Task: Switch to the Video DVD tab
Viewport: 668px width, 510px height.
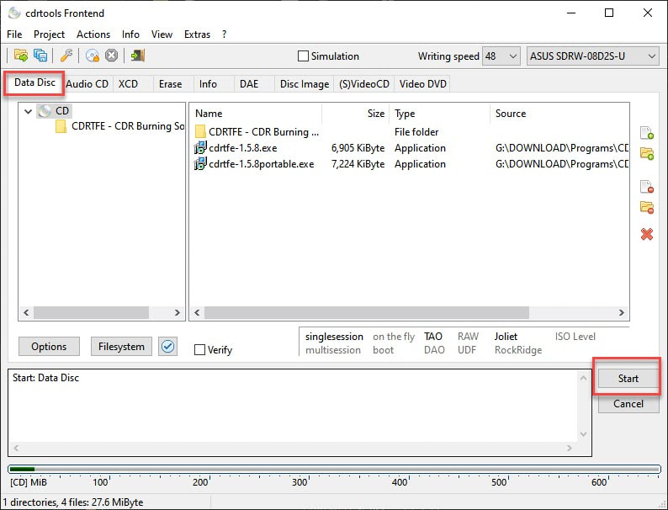Action: coord(422,84)
